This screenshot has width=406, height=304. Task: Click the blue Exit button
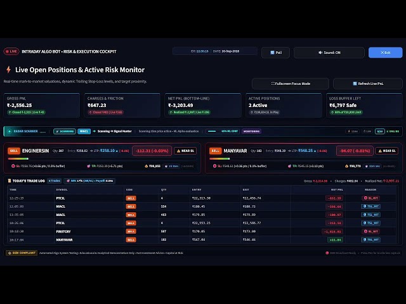tap(385, 53)
